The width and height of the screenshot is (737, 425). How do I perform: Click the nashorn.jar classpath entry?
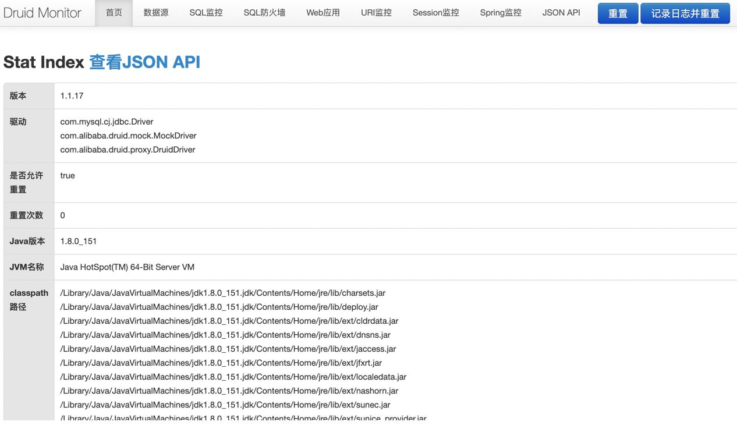[x=229, y=391]
